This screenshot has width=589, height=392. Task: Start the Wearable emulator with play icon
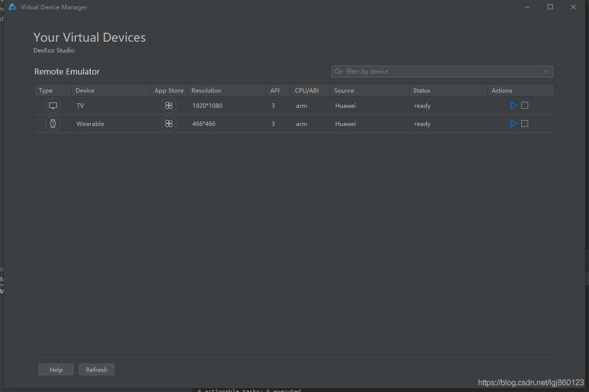coord(513,123)
